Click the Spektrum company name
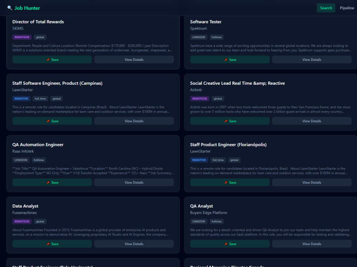The image size is (357, 267). pos(198,28)
